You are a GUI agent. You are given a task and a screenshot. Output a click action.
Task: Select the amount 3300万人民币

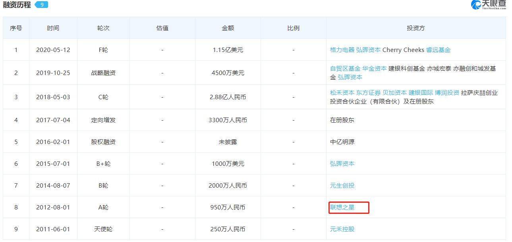[x=228, y=120]
